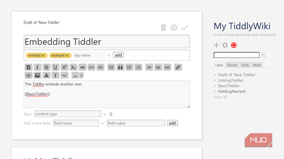Apply H3 heading
The image size is (284, 159).
(167, 67)
